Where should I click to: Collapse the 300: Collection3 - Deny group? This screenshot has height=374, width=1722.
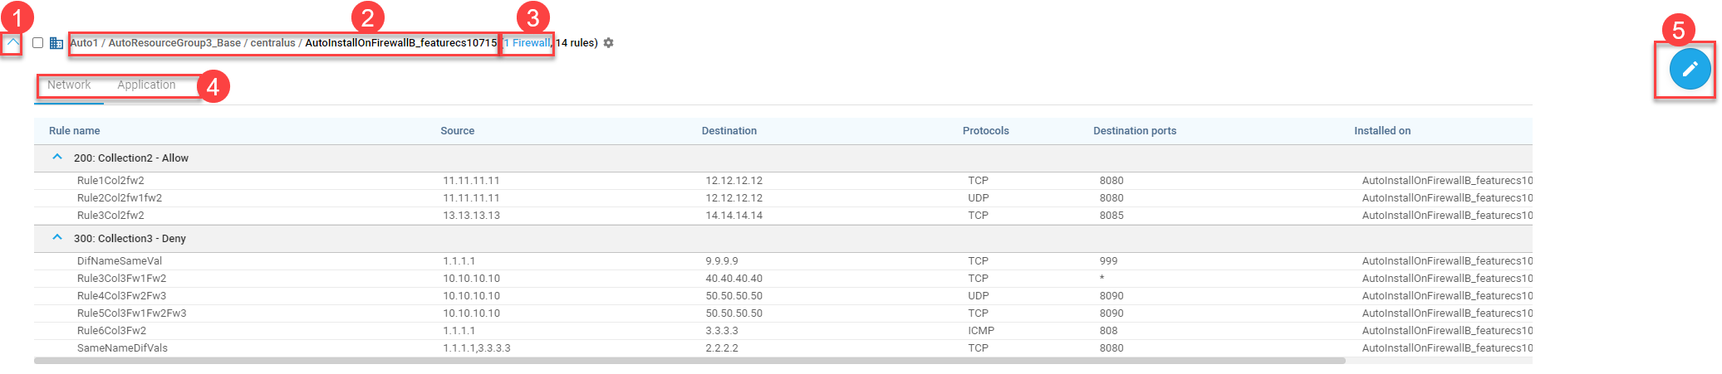click(57, 237)
